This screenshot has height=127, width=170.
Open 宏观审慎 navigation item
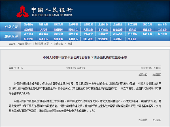click(73, 25)
